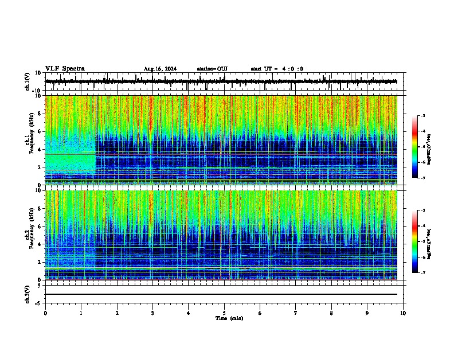Click the ch.3(V) axis label
The height and width of the screenshot is (351, 454).
click(28, 294)
